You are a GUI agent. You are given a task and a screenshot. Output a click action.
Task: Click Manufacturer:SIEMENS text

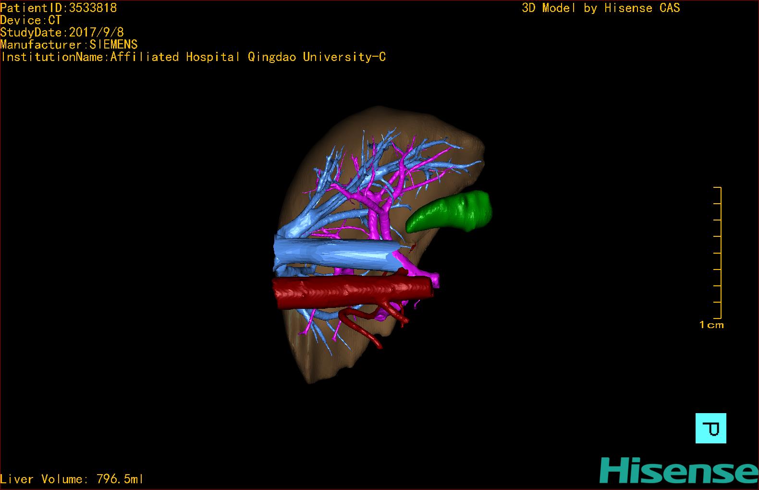coord(69,45)
